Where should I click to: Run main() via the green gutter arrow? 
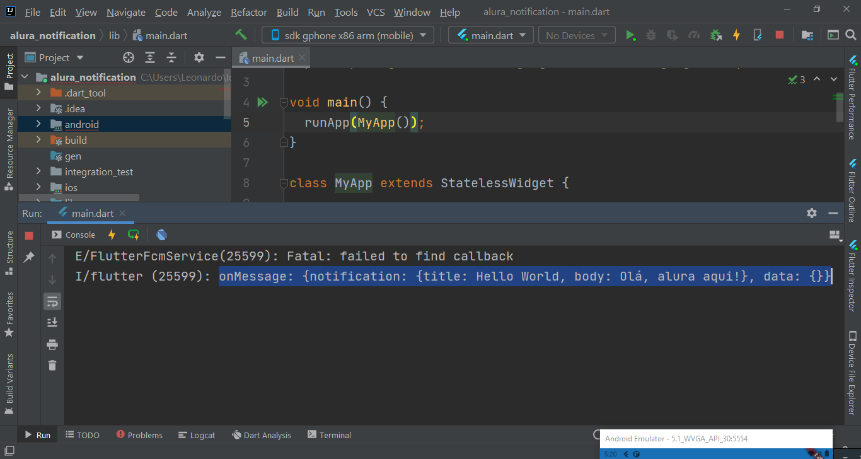pos(263,102)
